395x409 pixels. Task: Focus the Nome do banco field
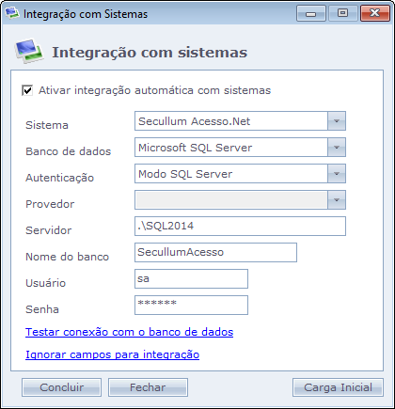(215, 252)
